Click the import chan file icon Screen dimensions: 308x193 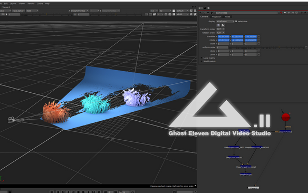[218, 25]
